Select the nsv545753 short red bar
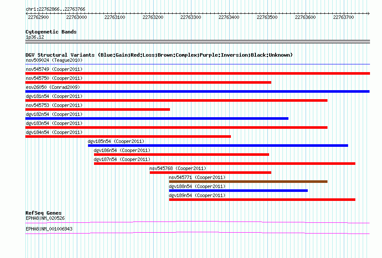 [97, 109]
